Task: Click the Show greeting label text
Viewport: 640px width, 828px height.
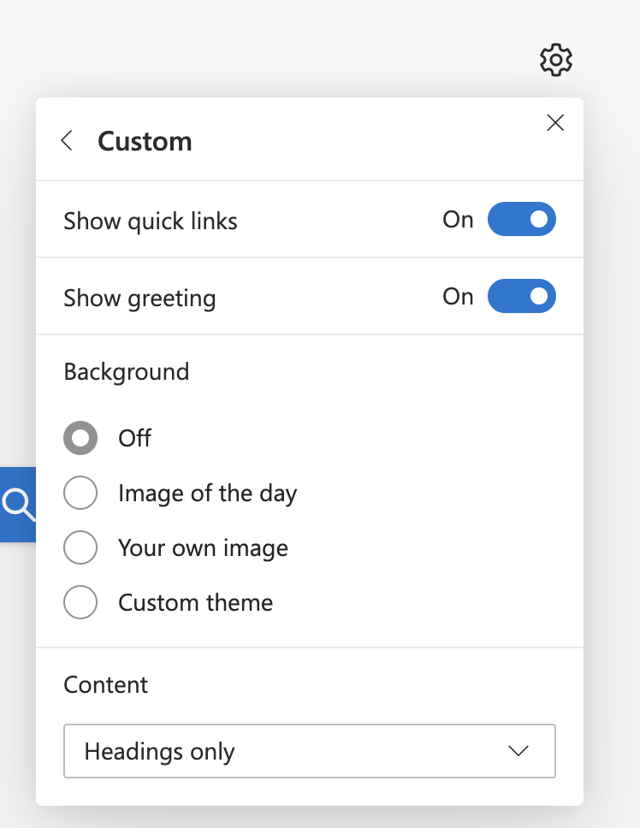Action: click(140, 298)
